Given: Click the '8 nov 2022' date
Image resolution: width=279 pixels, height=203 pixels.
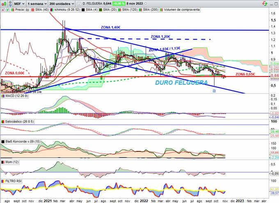Looking at the screenshot, I should [135, 4].
